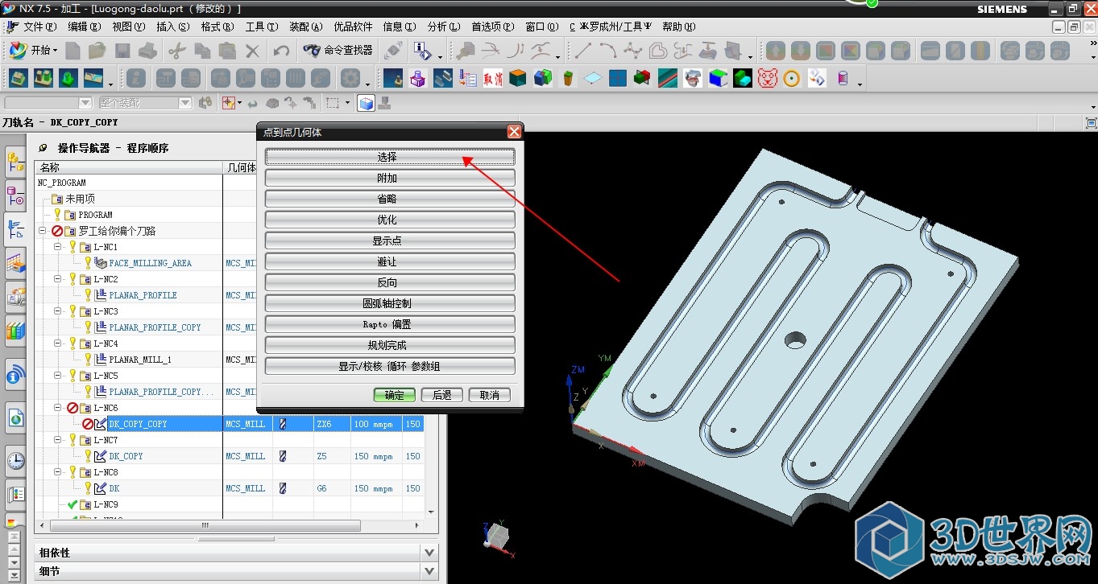Click 显示/校核 循环 参数组 button
1098x584 pixels.
click(390, 366)
